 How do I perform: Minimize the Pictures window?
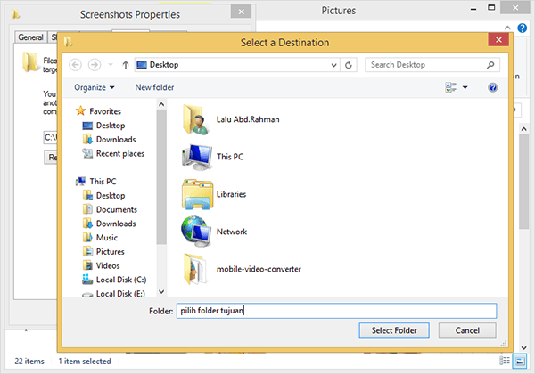pos(473,9)
